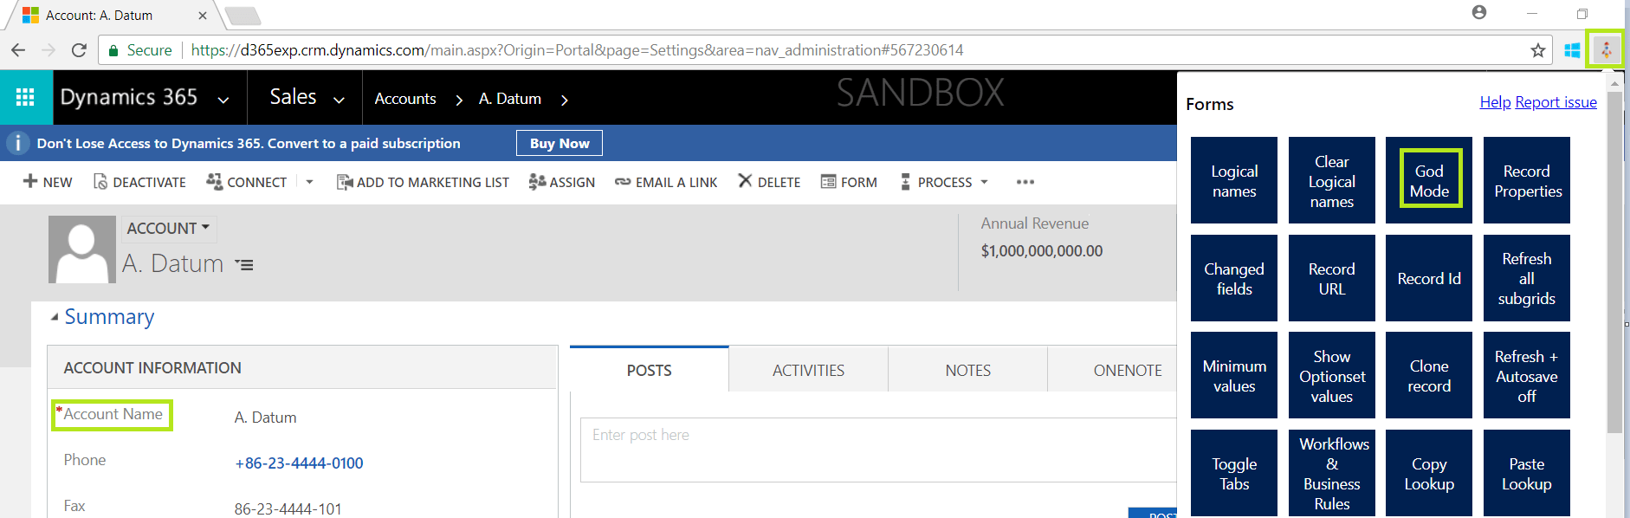Viewport: 1630px width, 518px height.
Task: Click Email a Link command
Action: click(666, 182)
